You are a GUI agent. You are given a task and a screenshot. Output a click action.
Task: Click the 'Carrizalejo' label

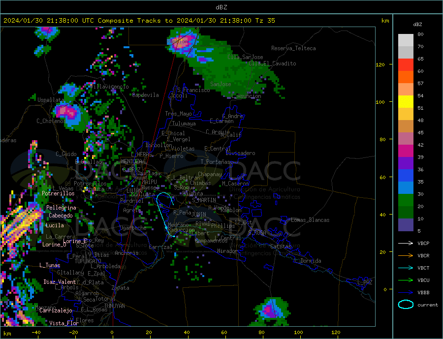(56, 310)
